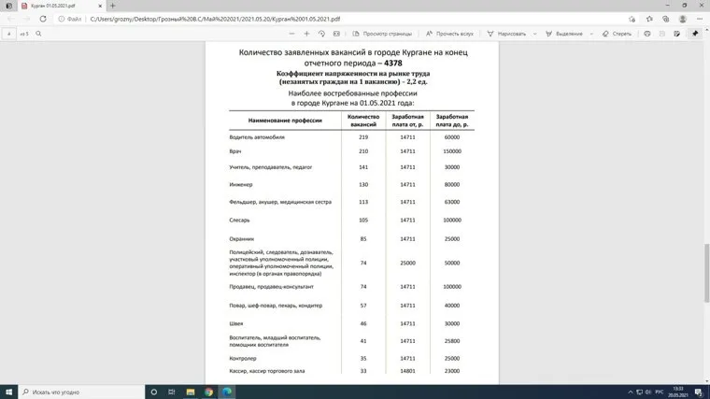Open Просмотр страницы page view
Screen dimensions: 710x399
[383, 34]
